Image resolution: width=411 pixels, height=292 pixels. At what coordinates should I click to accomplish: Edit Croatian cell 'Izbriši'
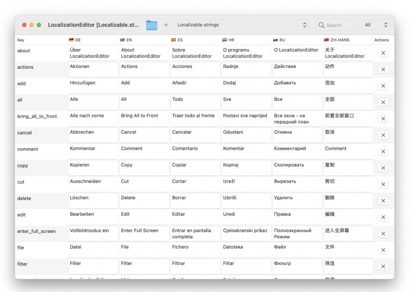click(246, 201)
